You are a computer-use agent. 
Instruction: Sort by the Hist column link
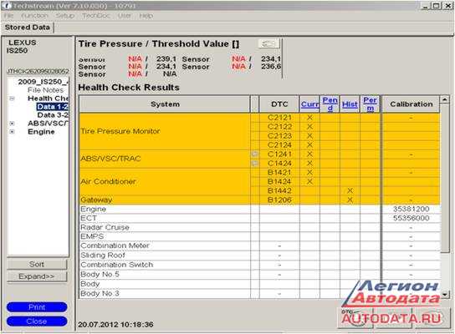(x=350, y=104)
